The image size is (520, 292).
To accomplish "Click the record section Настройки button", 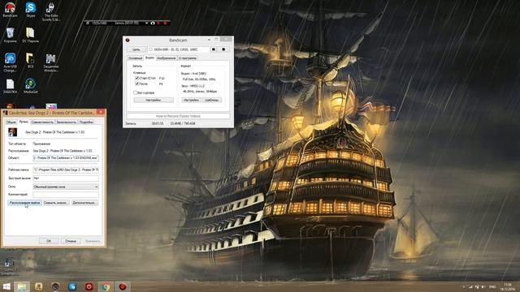I will [154, 100].
